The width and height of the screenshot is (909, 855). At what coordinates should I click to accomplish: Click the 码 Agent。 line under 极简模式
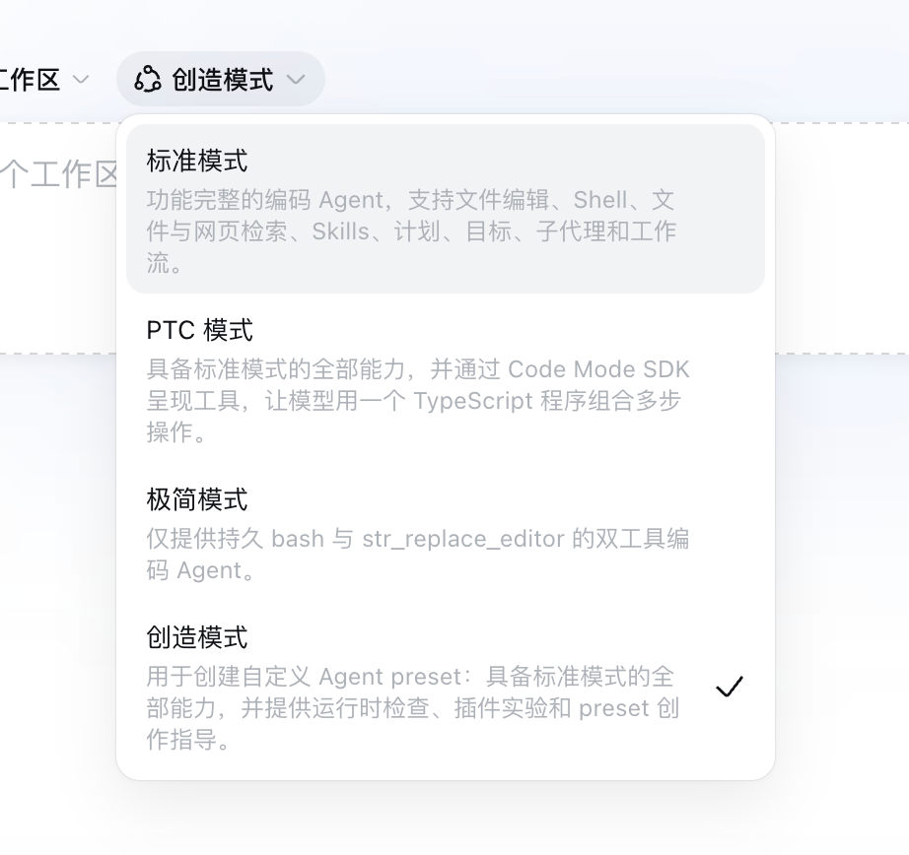pyautogui.click(x=200, y=570)
